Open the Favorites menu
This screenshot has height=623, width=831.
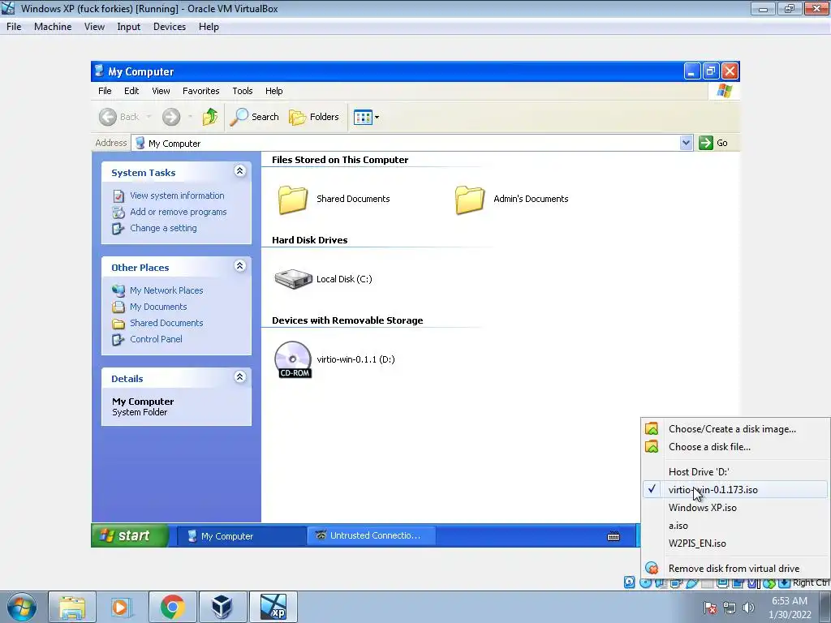click(201, 91)
